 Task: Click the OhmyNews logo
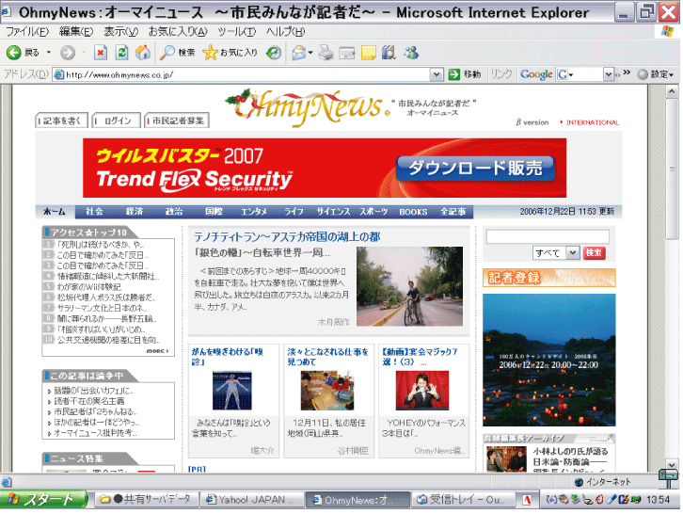[307, 106]
